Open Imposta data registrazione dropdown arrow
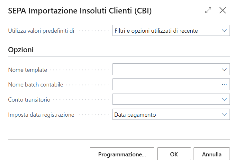The width and height of the screenshot is (236, 166). [224, 114]
